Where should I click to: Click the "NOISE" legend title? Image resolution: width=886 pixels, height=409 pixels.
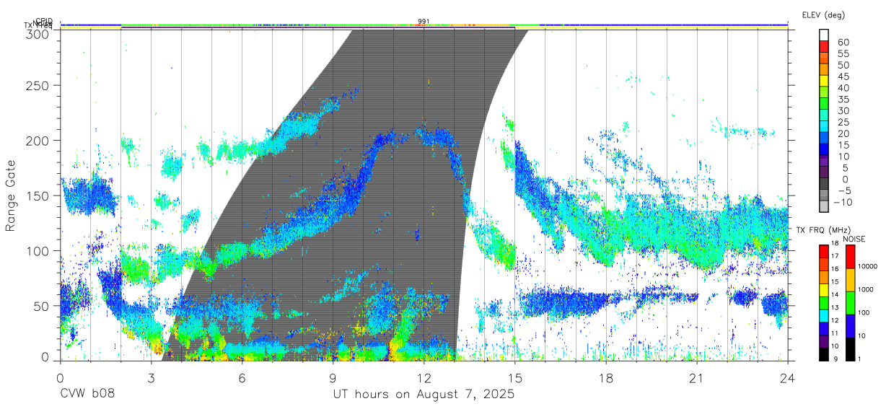click(854, 239)
